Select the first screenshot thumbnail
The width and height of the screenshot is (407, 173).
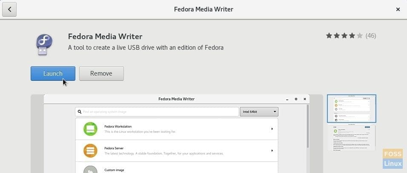[352, 108]
